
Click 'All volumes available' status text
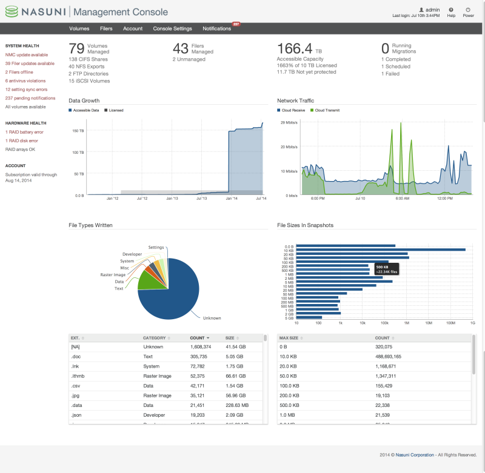coord(25,107)
